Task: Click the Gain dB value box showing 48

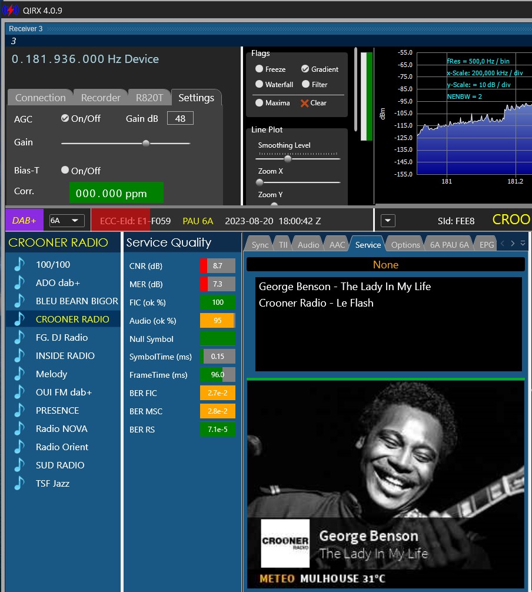Action: [180, 118]
